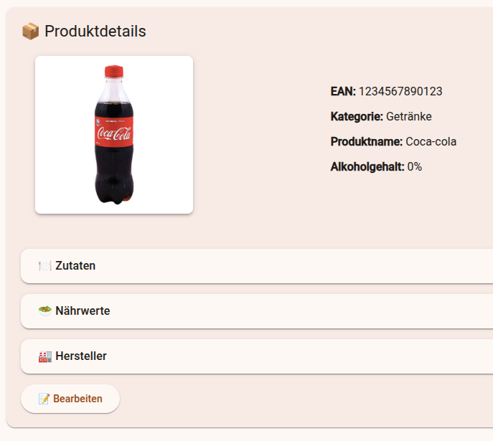Click the bold EAN label
The image size is (493, 441).
(x=343, y=92)
